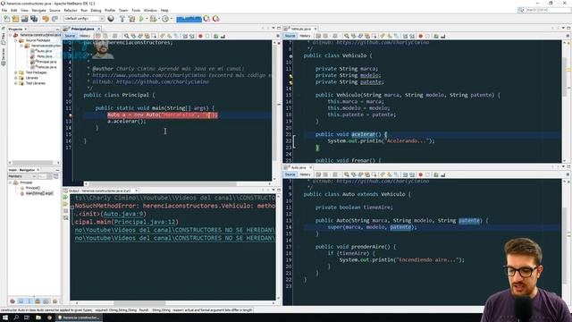Select Vehiculo.java in Projects tree
This screenshot has width=572, height=322.
point(46,67)
